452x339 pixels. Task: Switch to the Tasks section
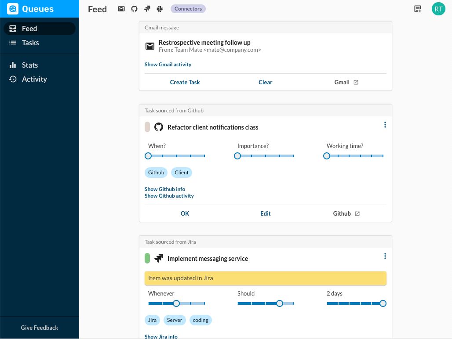(30, 43)
